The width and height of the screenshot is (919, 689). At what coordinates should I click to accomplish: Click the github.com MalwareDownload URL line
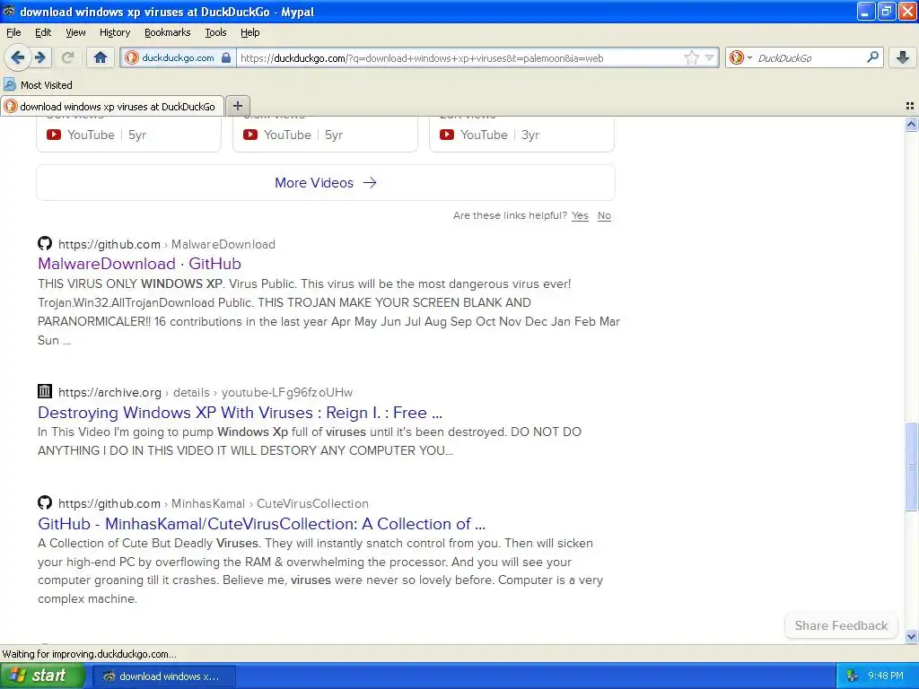pyautogui.click(x=166, y=244)
